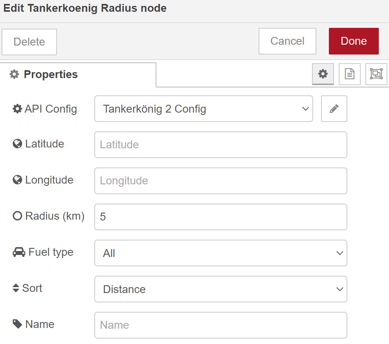Click the Radius (km) field
The height and width of the screenshot is (344, 389).
[x=221, y=217]
